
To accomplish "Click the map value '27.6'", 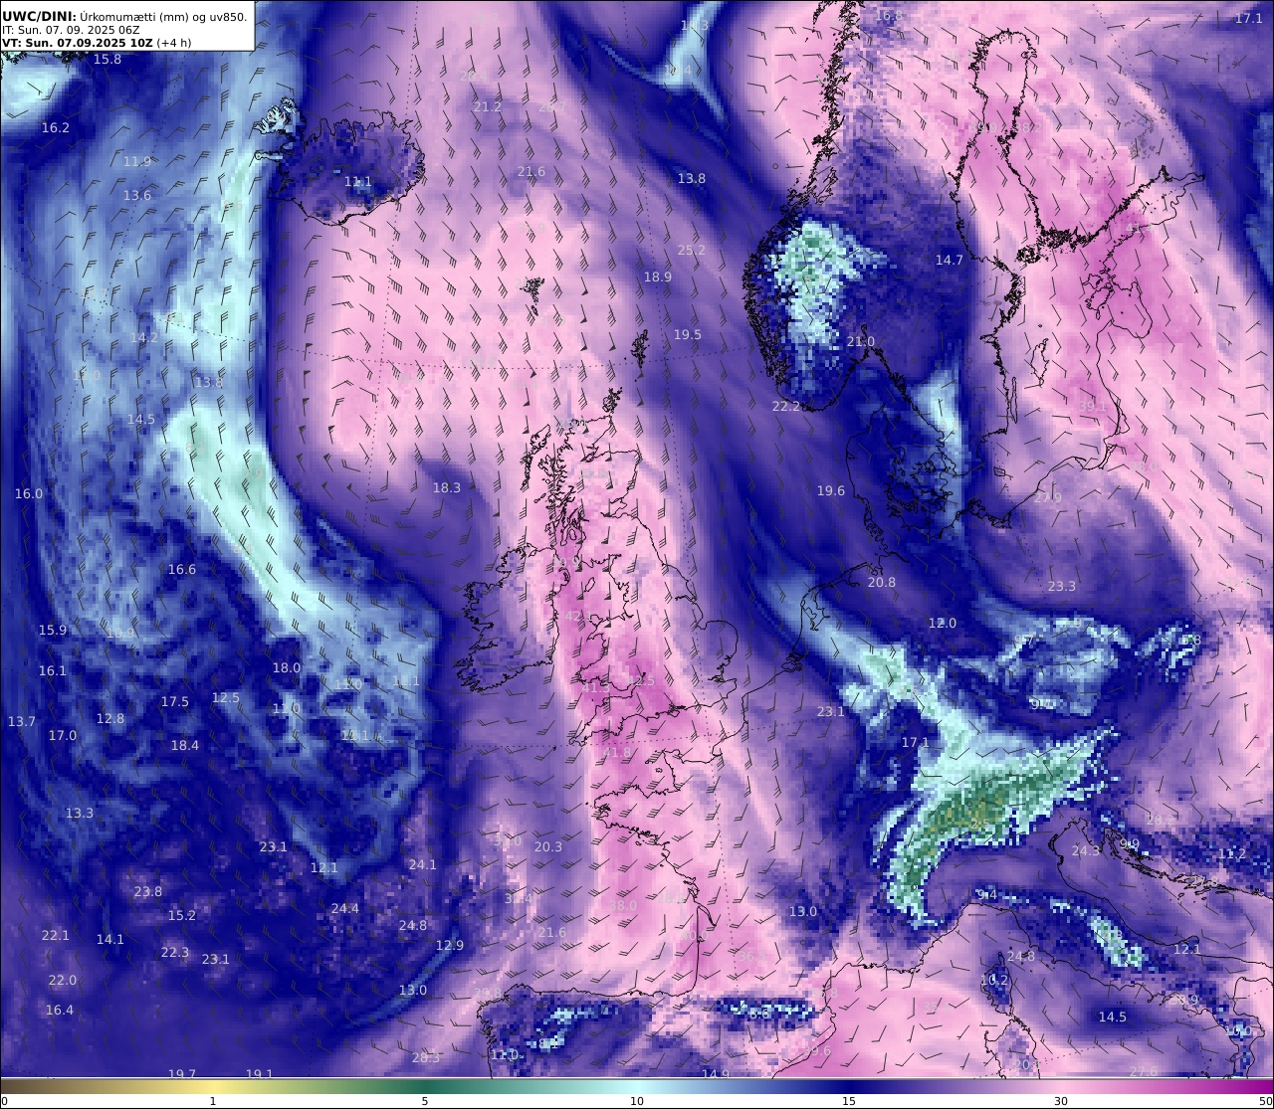I will 1145,1071.
